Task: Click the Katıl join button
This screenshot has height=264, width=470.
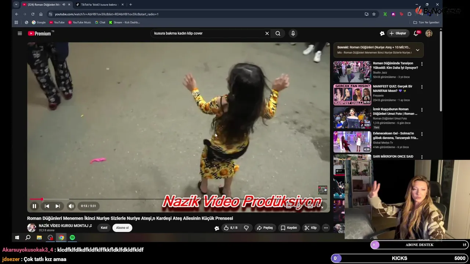Action: [x=104, y=228]
